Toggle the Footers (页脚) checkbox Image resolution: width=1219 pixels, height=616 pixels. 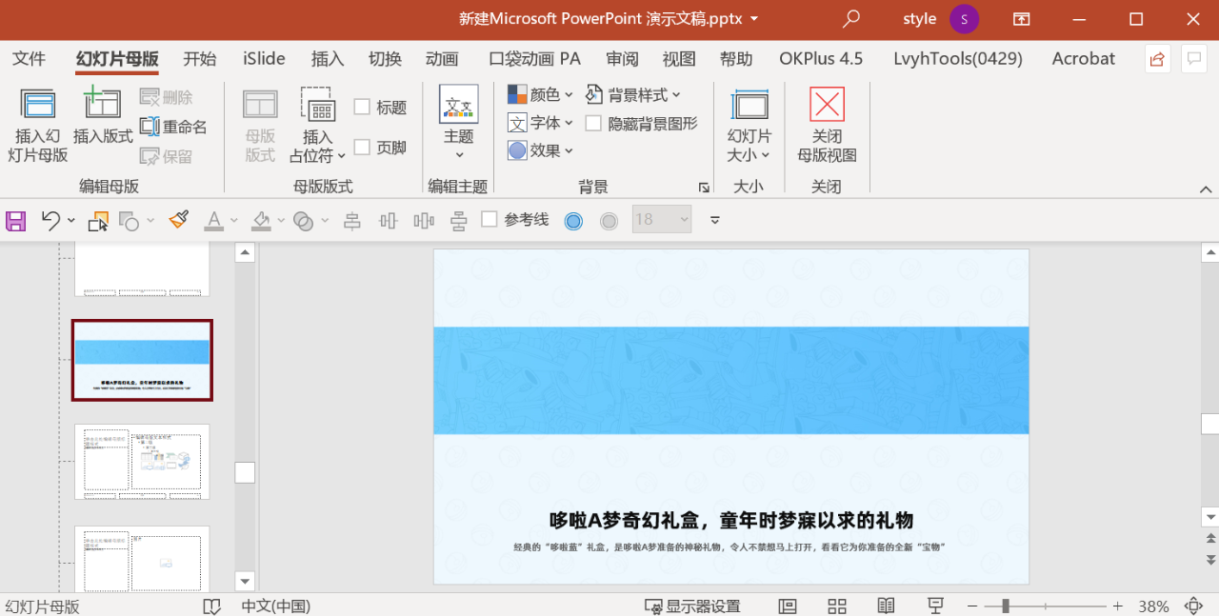(x=362, y=147)
